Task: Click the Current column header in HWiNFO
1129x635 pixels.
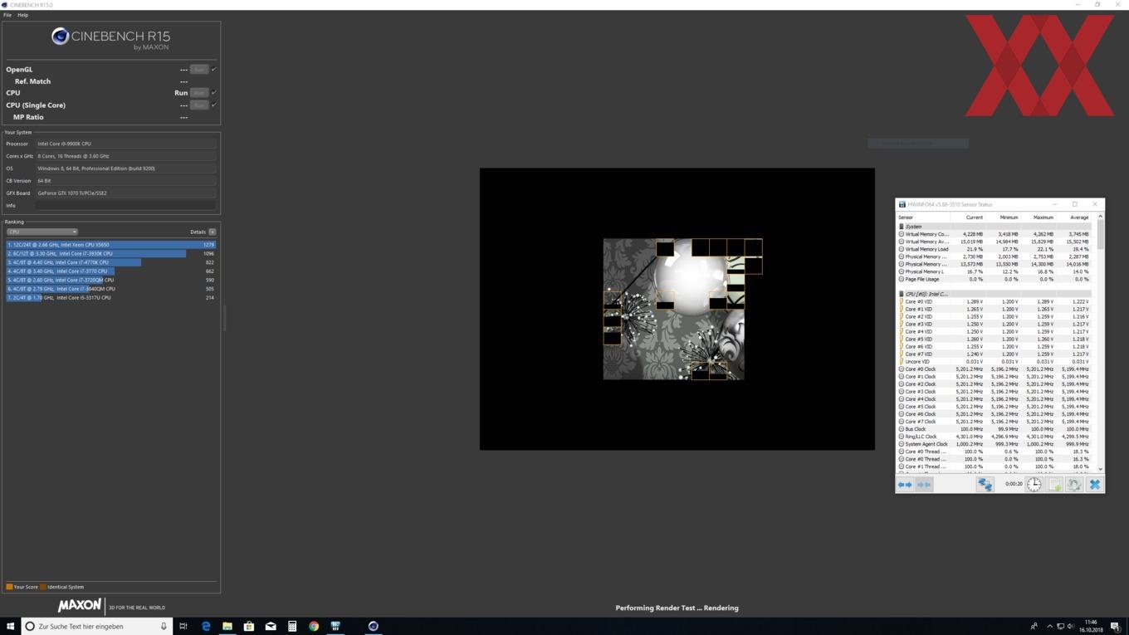Action: tap(974, 217)
